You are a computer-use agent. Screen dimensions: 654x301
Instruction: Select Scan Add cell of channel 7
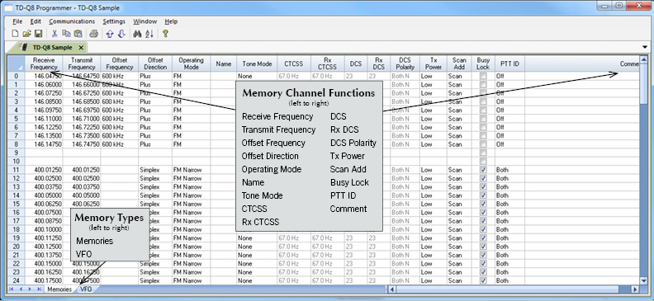pos(460,136)
